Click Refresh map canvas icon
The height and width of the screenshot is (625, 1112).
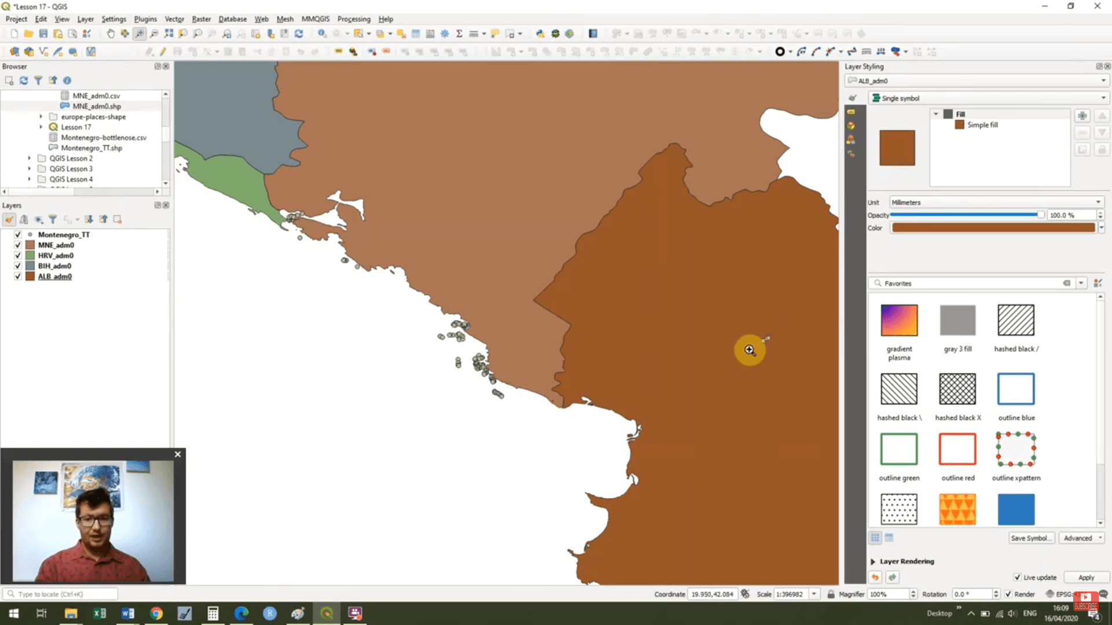tap(299, 34)
